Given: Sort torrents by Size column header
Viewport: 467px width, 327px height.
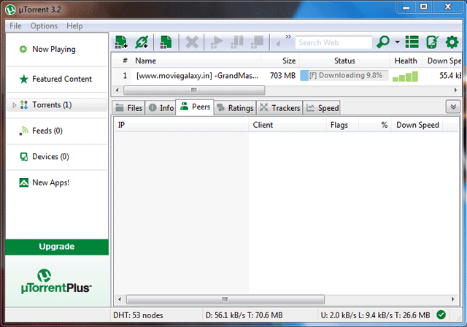Looking at the screenshot, I should [280, 61].
